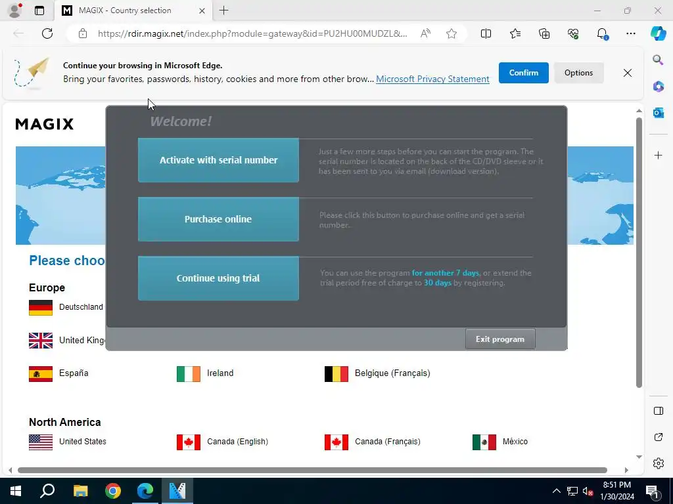Open Options in Edge import banner

(x=578, y=73)
